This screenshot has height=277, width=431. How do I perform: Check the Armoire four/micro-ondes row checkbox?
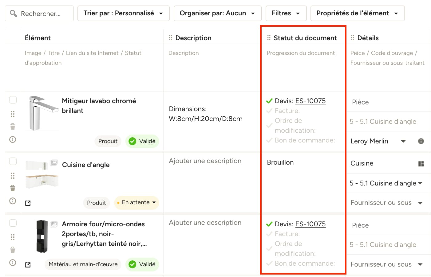[13, 223]
